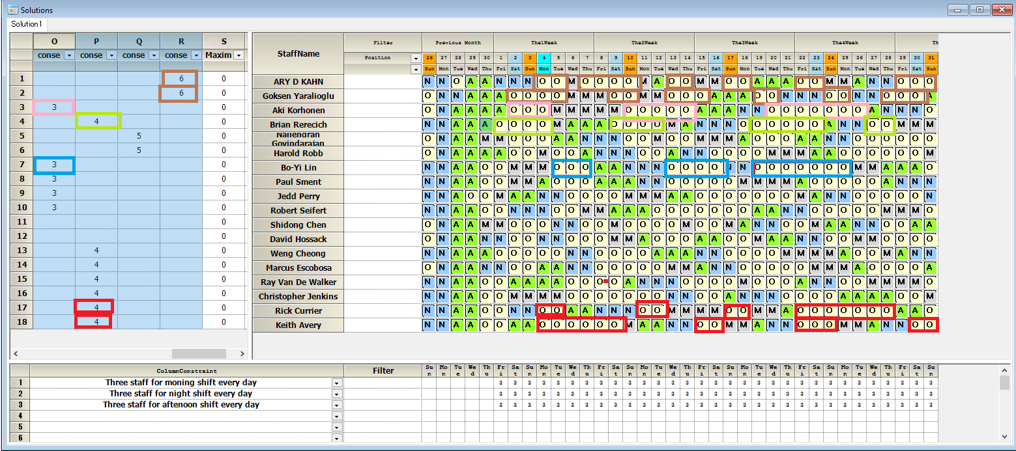The height and width of the screenshot is (451, 1016).
Task: Click row 5 value in column Q
Action: pos(139,136)
